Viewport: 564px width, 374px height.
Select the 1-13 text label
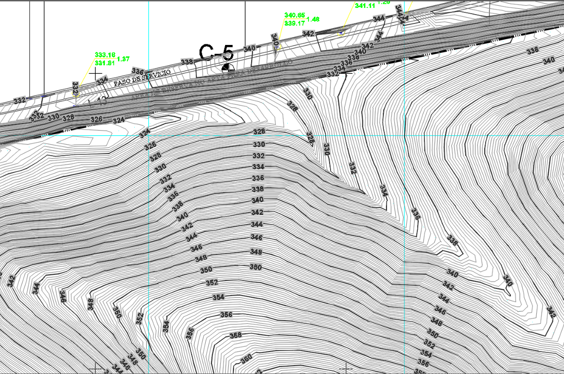pos(98,102)
